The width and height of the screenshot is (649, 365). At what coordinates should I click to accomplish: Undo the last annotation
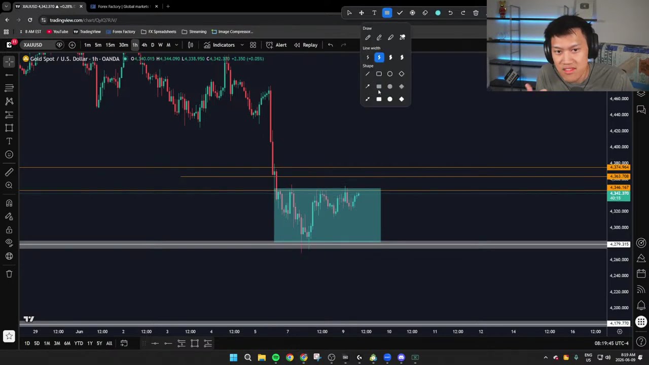coord(450,13)
